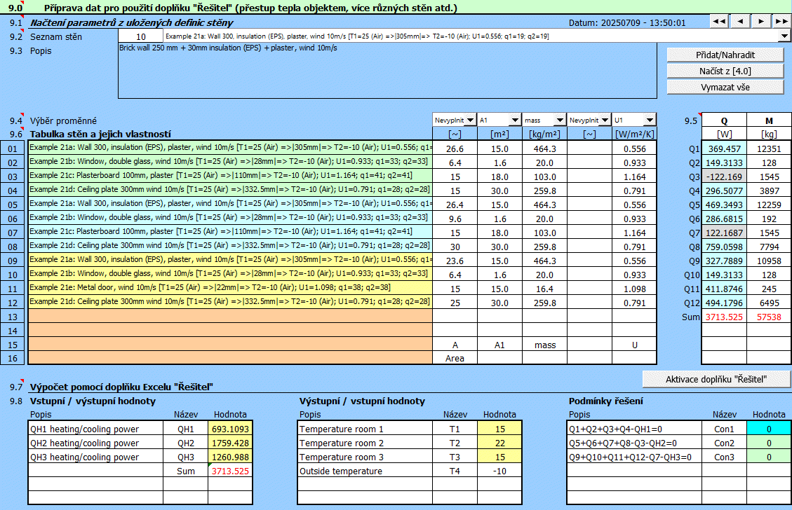Image resolution: width=792 pixels, height=510 pixels.
Task: Load data with Načíst z [4.0] button
Action: 725,71
